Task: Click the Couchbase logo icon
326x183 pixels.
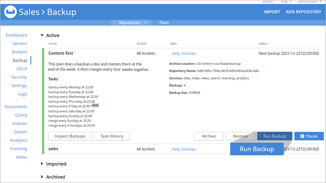Action: click(x=11, y=12)
